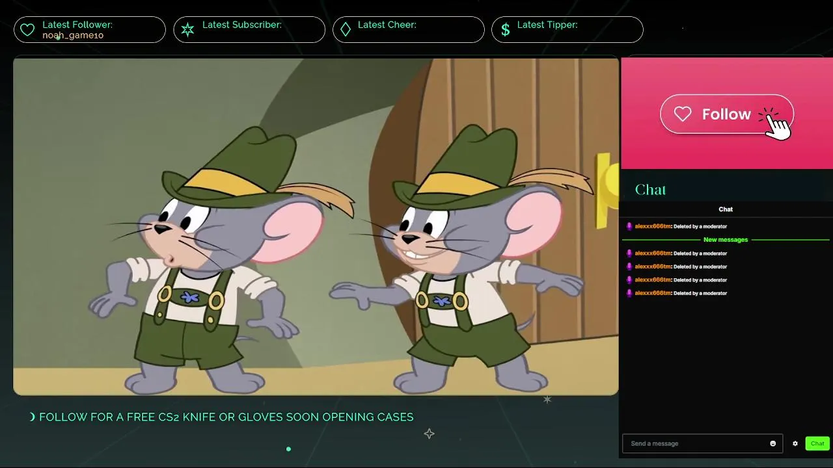This screenshot has height=468, width=833.
Task: Click the diamond icon beside Latest Cheer
Action: (346, 30)
